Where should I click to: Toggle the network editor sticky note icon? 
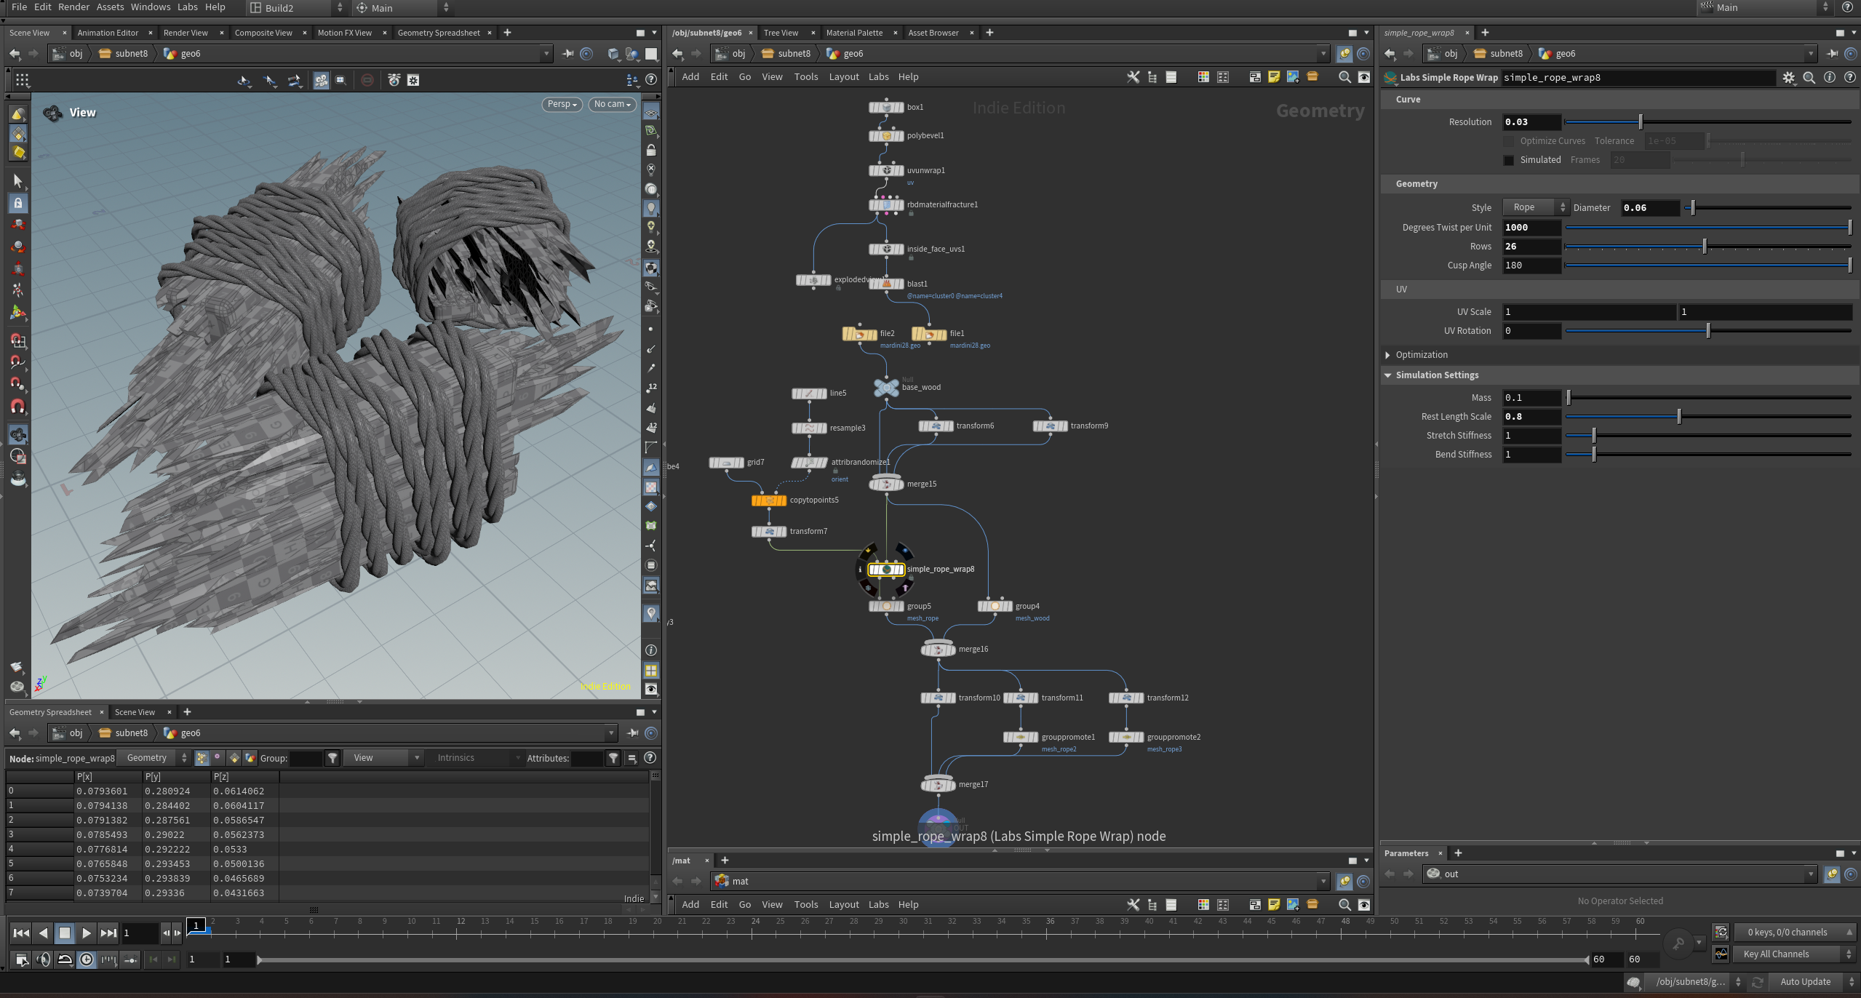point(1274,77)
